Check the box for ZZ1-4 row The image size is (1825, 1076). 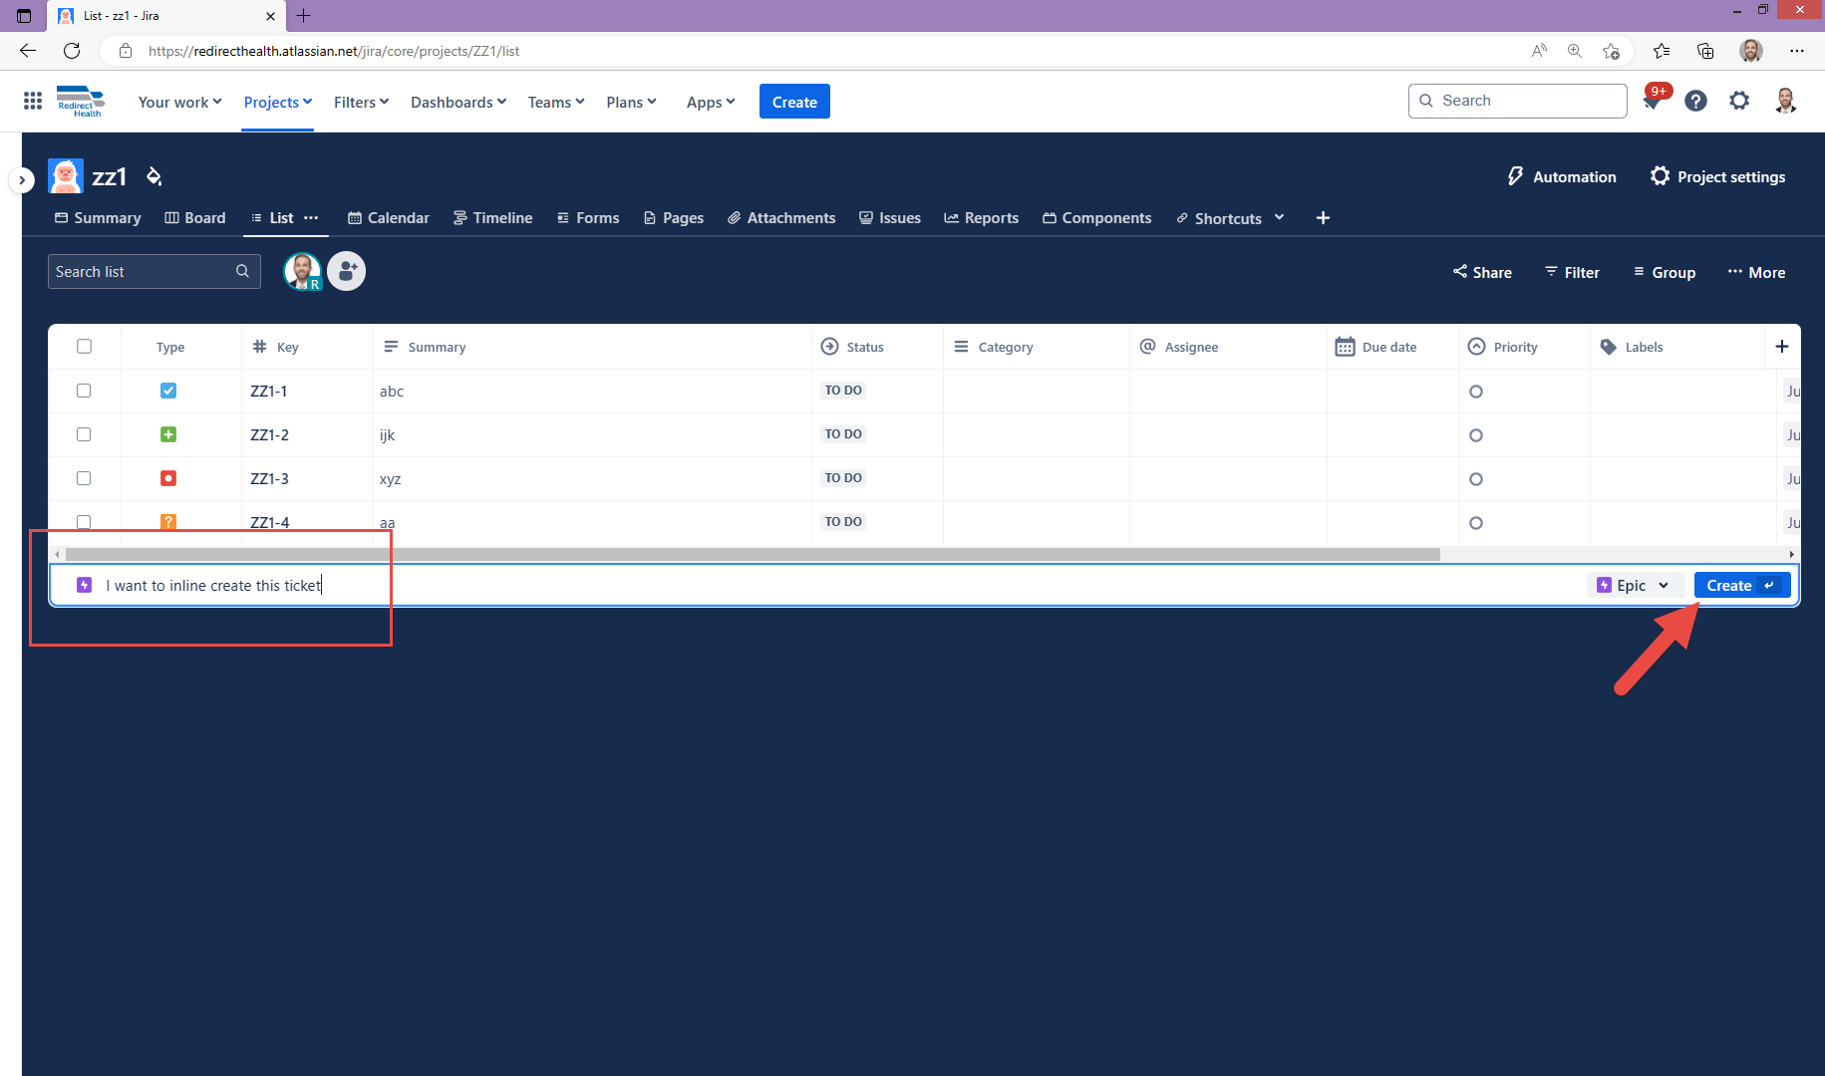click(x=84, y=522)
